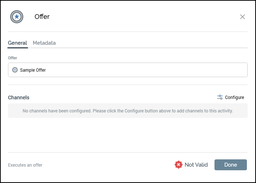Click the Not Valid status text
This screenshot has height=183, width=256.
click(196, 165)
